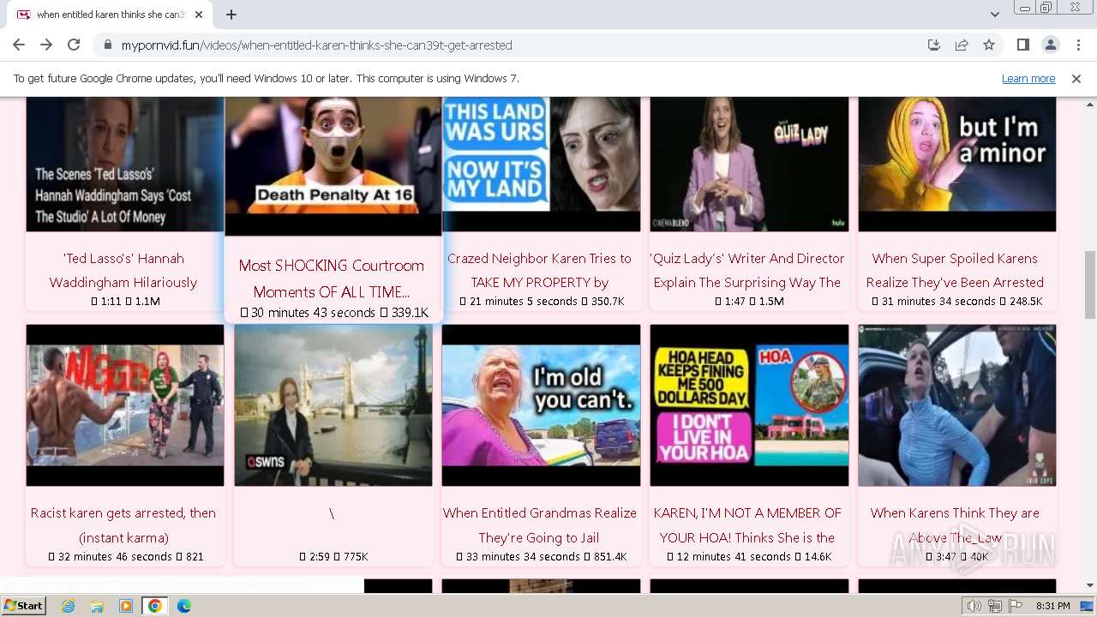Open 'but I'm a minor' thumbnail
This screenshot has height=617, width=1097.
coord(957,164)
